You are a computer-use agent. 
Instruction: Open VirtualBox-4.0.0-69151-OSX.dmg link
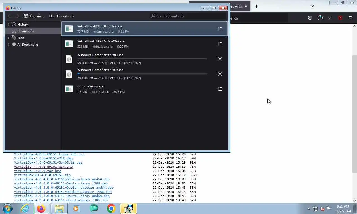pyautogui.click(x=43, y=158)
